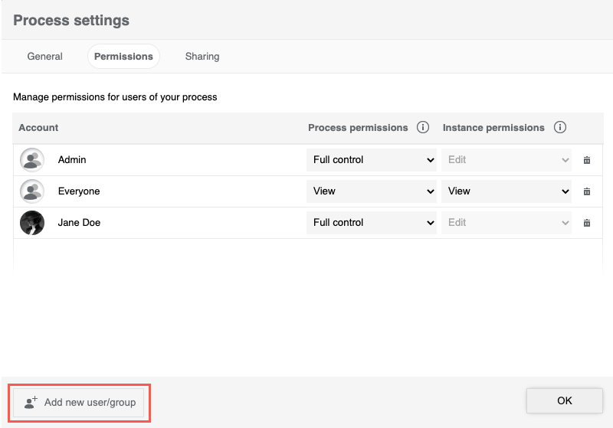Image resolution: width=613 pixels, height=428 pixels.
Task: Select the Permissions tab
Action: [x=123, y=57]
